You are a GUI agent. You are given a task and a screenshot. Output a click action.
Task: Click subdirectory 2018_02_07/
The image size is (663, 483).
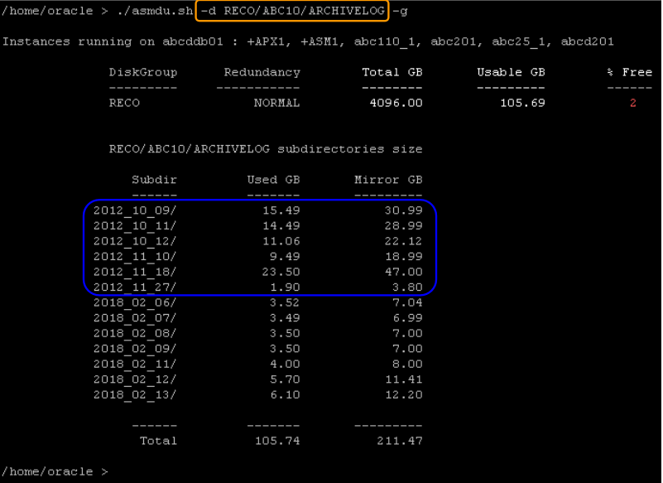134,318
